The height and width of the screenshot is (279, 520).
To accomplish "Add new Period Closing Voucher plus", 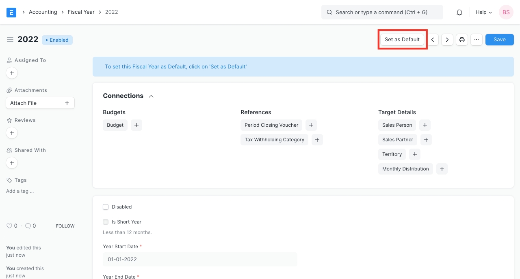I will click(x=311, y=125).
